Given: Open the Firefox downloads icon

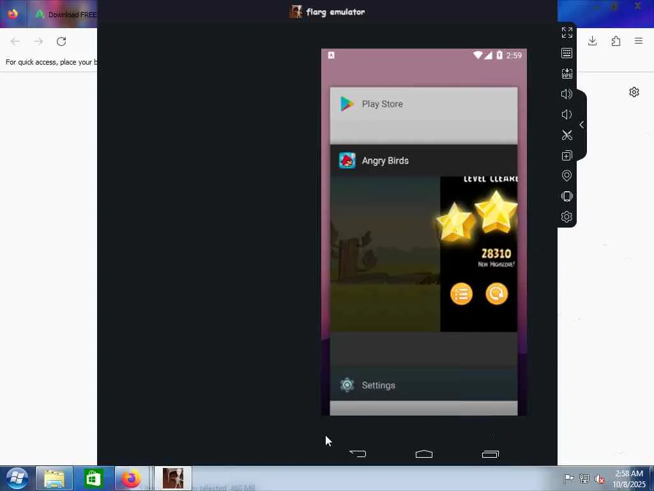Looking at the screenshot, I should (592, 41).
